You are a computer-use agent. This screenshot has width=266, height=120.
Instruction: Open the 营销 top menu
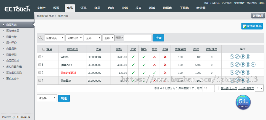[x=125, y=8]
